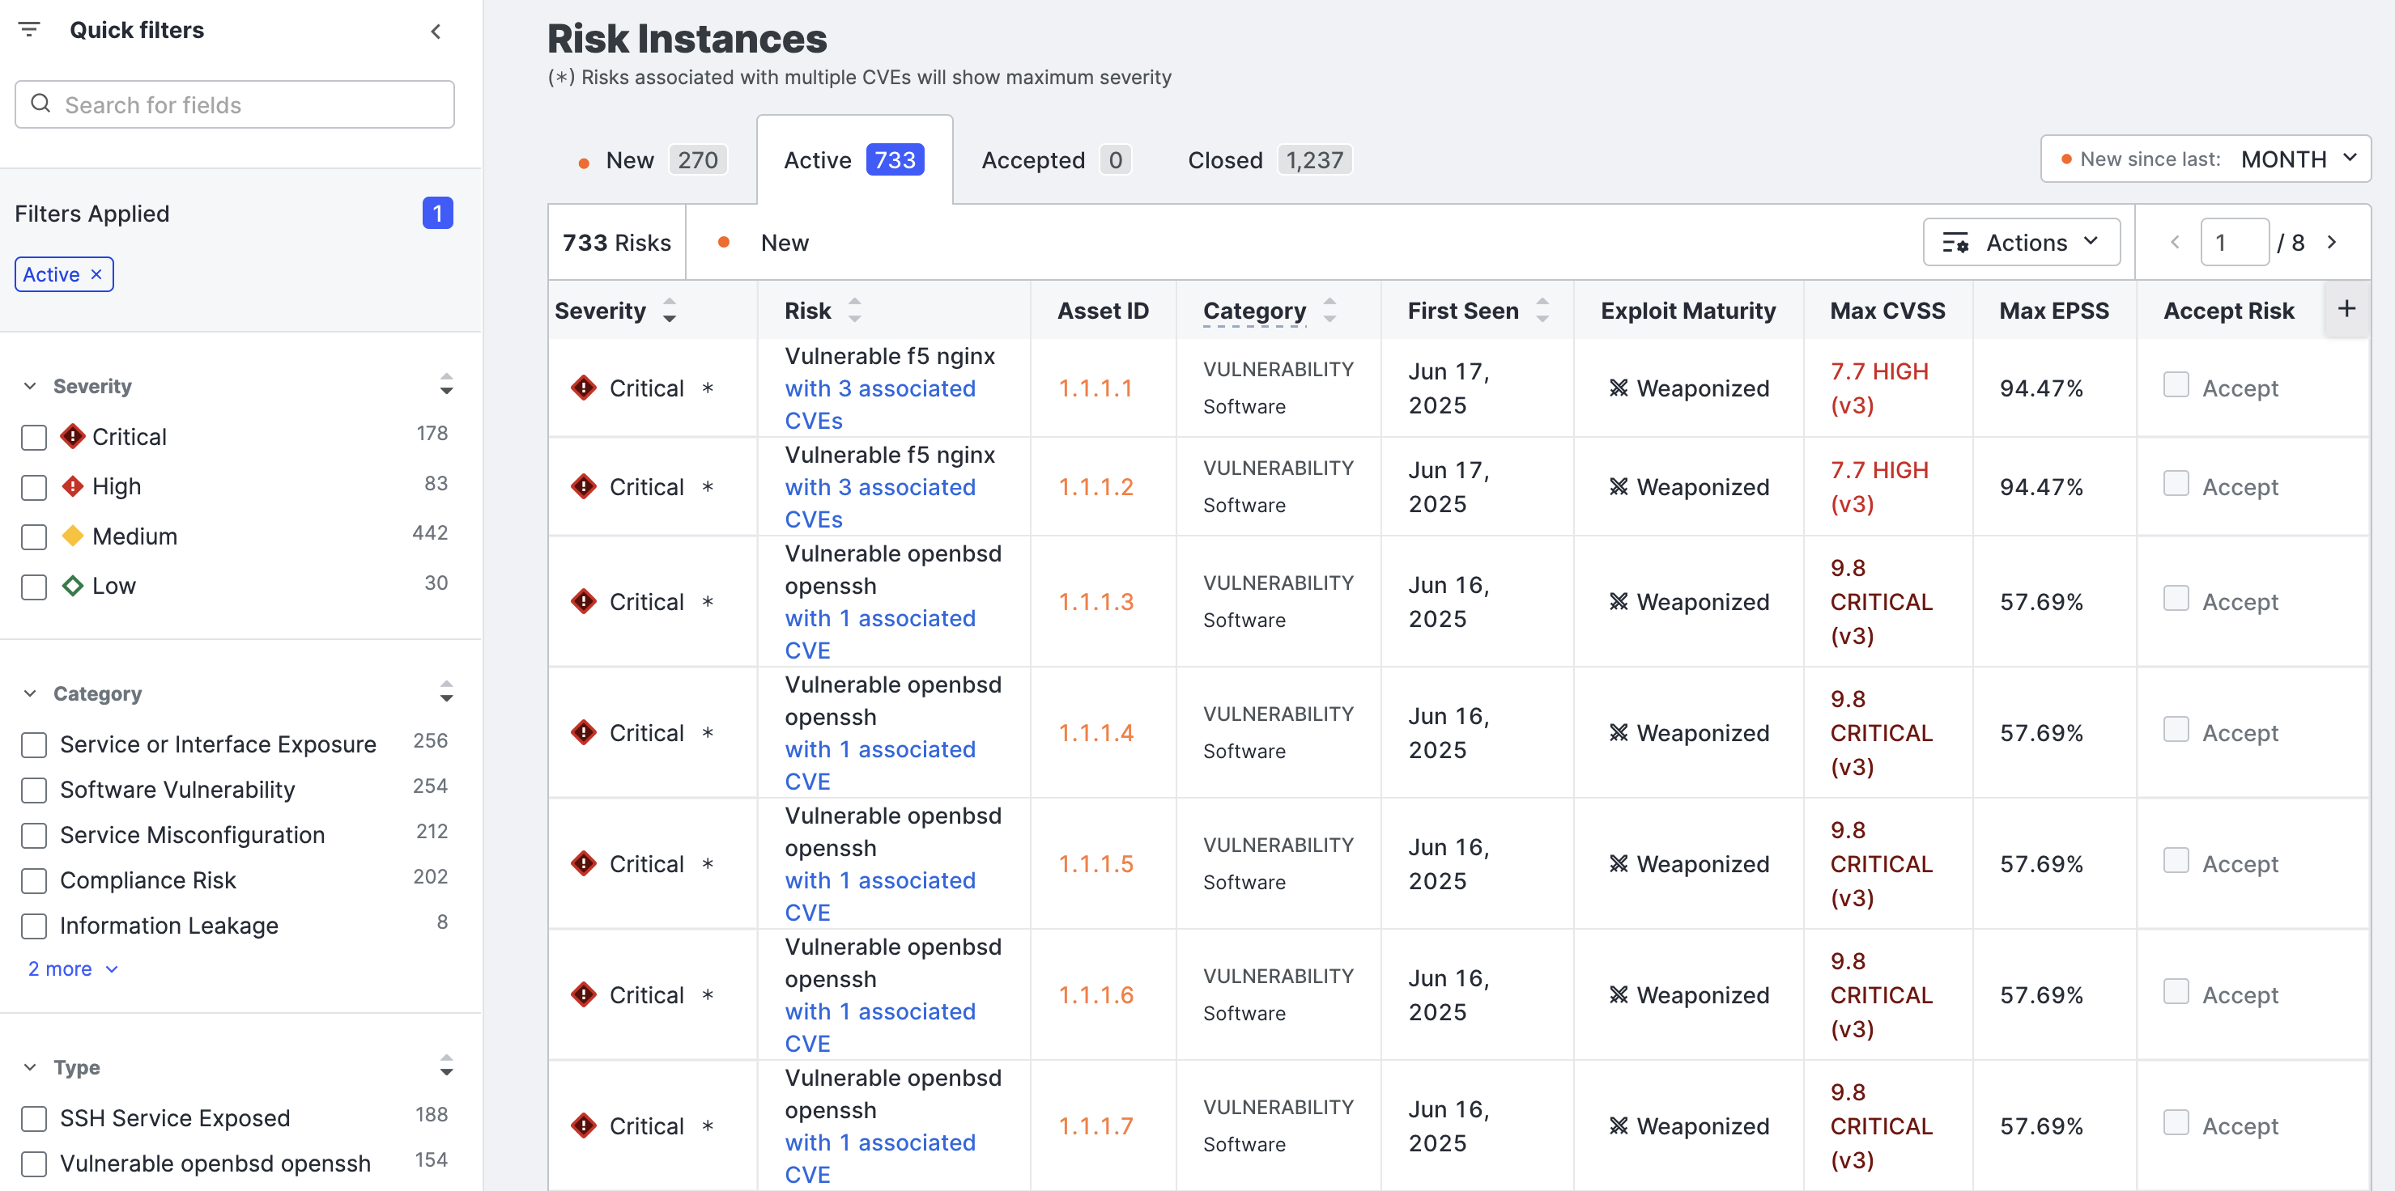Screen dimensions: 2395x1191
Task: Click Weaponized icon for asset 1.1.1.7
Action: pyautogui.click(x=1619, y=1126)
